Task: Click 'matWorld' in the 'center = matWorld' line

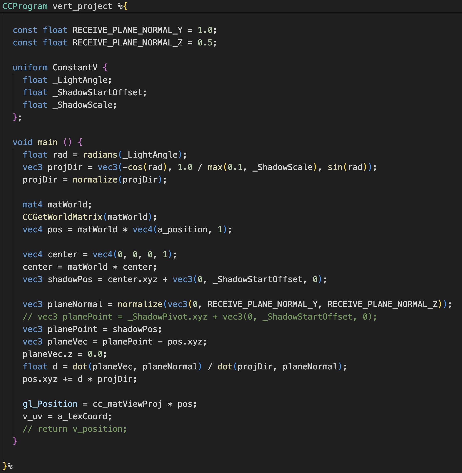Action: tap(87, 267)
